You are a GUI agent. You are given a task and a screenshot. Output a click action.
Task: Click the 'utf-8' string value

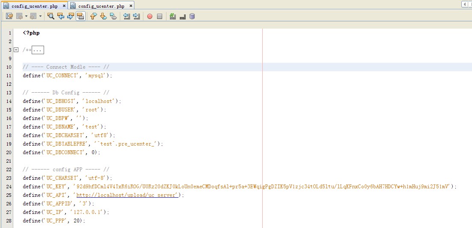pos(96,178)
